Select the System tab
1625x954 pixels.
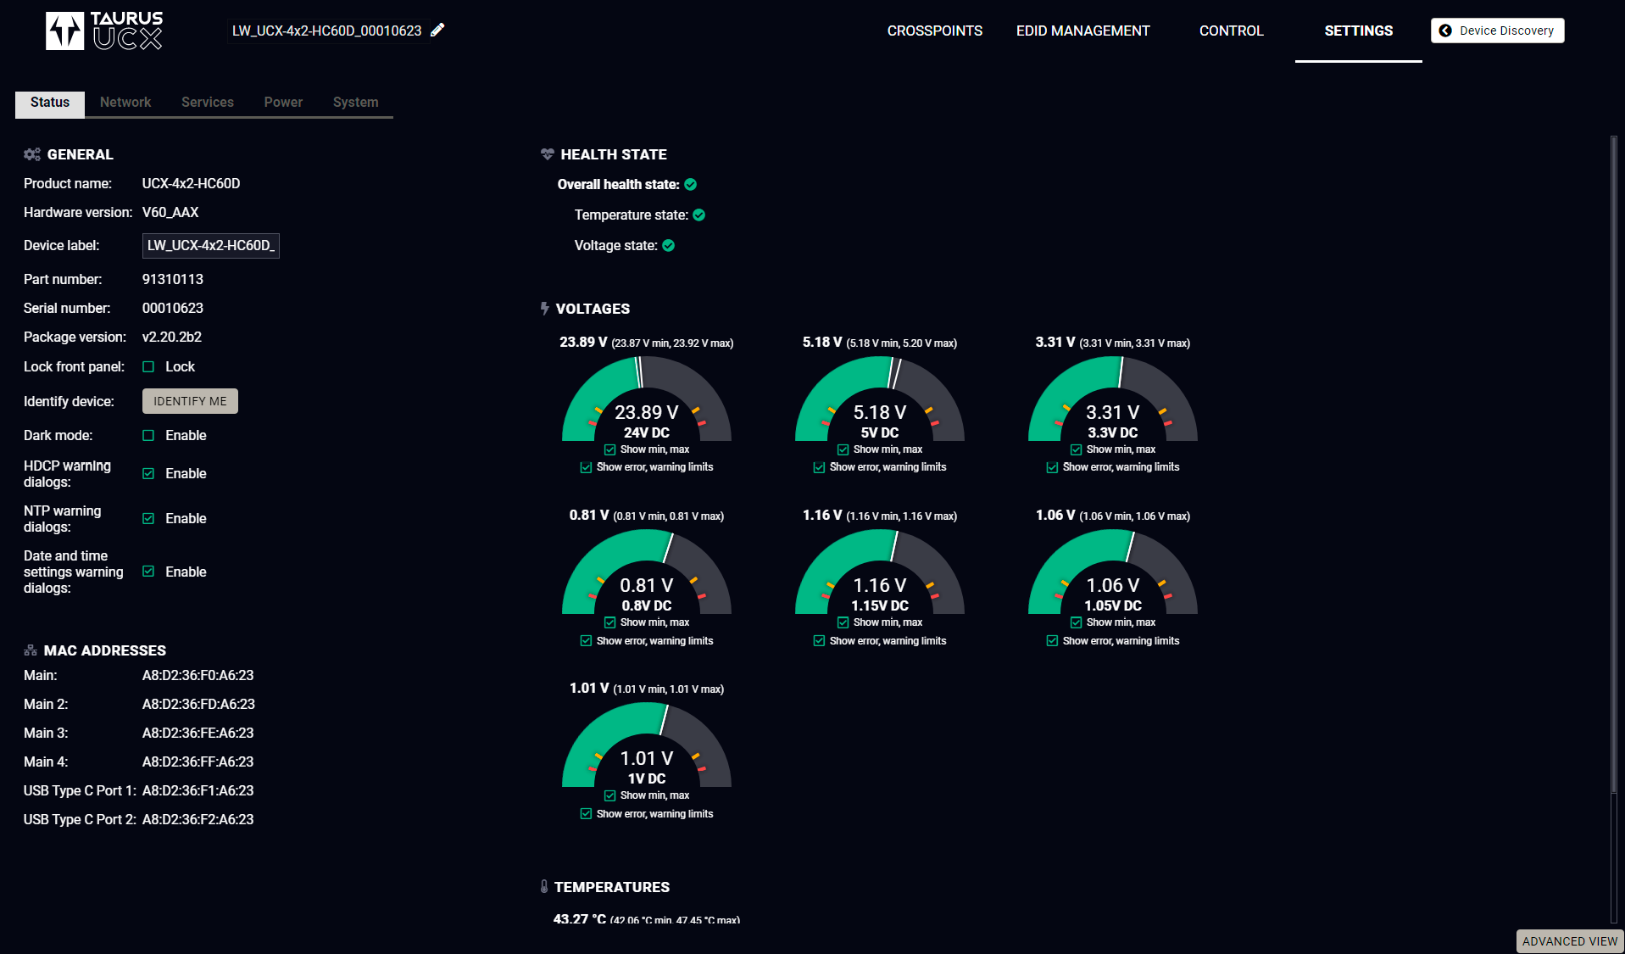pyautogui.click(x=356, y=103)
